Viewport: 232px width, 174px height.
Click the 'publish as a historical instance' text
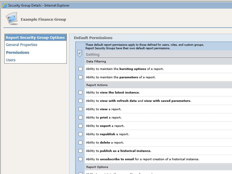click(126, 151)
